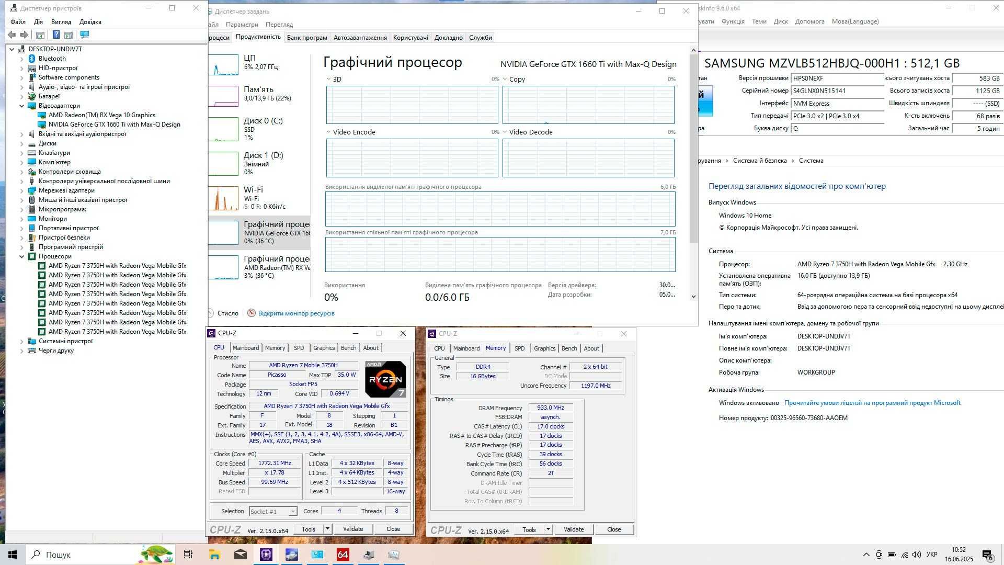Image resolution: width=1004 pixels, height=565 pixels.
Task: Click the Task Manager vertical scrollbar thumb
Action: coord(693,149)
